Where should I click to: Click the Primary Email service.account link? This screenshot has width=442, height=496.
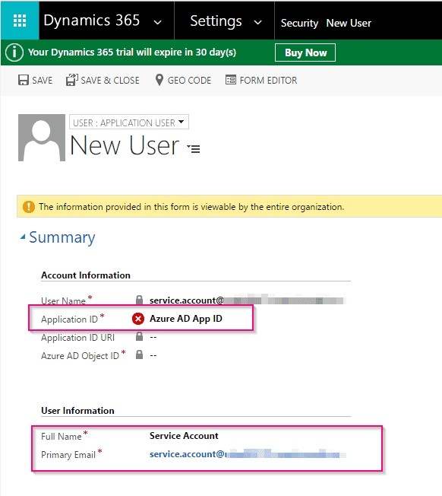point(188,454)
